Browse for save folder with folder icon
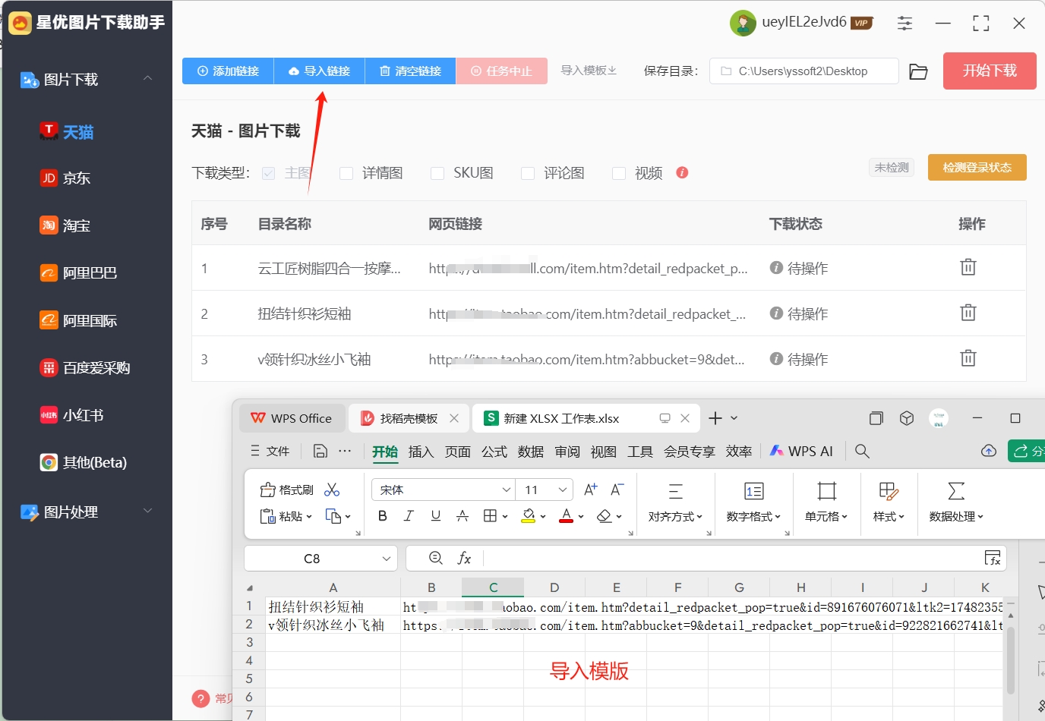 pos(918,71)
